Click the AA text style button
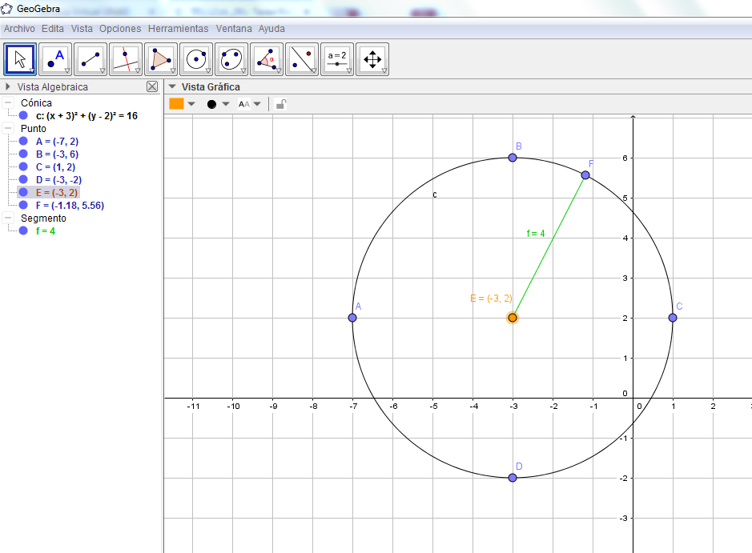This screenshot has width=752, height=553. [x=243, y=102]
